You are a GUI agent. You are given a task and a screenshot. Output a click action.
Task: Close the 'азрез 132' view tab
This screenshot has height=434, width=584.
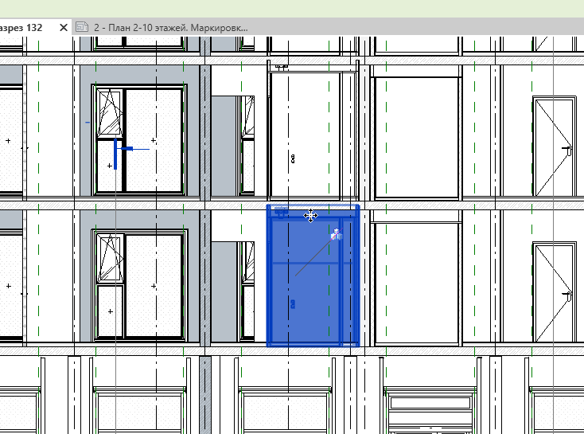pyautogui.click(x=64, y=28)
